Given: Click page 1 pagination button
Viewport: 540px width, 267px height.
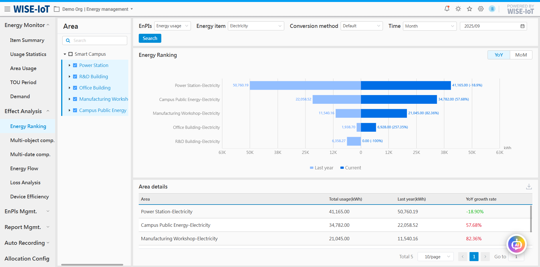Looking at the screenshot, I should [x=474, y=257].
